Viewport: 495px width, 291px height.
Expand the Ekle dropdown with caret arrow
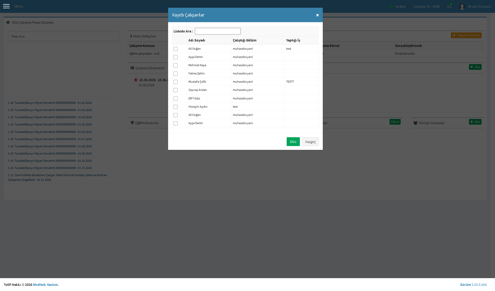pyautogui.click(x=395, y=122)
